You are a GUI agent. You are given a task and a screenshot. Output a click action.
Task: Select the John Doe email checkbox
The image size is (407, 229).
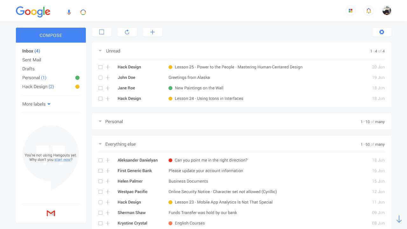click(100, 77)
